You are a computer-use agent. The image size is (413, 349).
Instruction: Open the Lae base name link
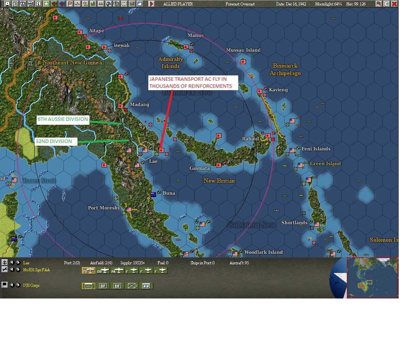[x=26, y=263]
